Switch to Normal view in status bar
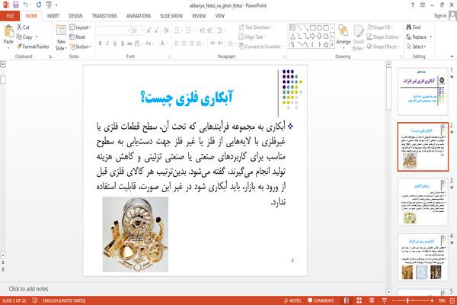Image resolution: width=457 pixels, height=305 pixels. [x=347, y=300]
